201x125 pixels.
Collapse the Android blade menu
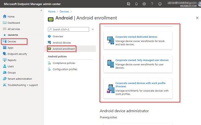(x=93, y=29)
